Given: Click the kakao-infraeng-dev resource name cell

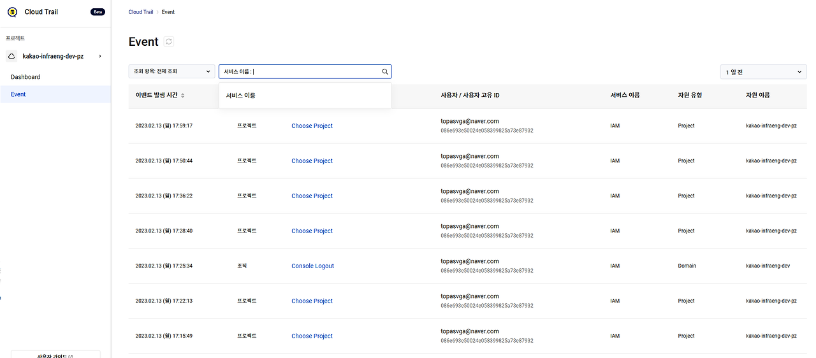Looking at the screenshot, I should (768, 266).
